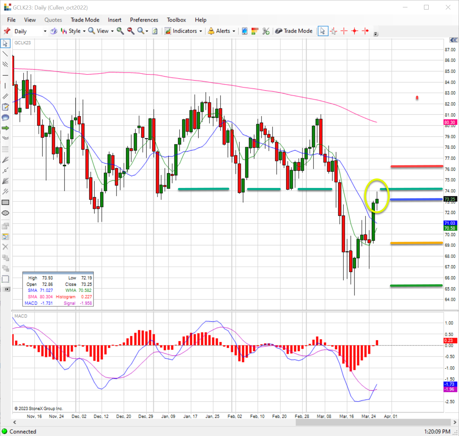
Task: Open the View menu in menu bar
Action: click(x=30, y=20)
